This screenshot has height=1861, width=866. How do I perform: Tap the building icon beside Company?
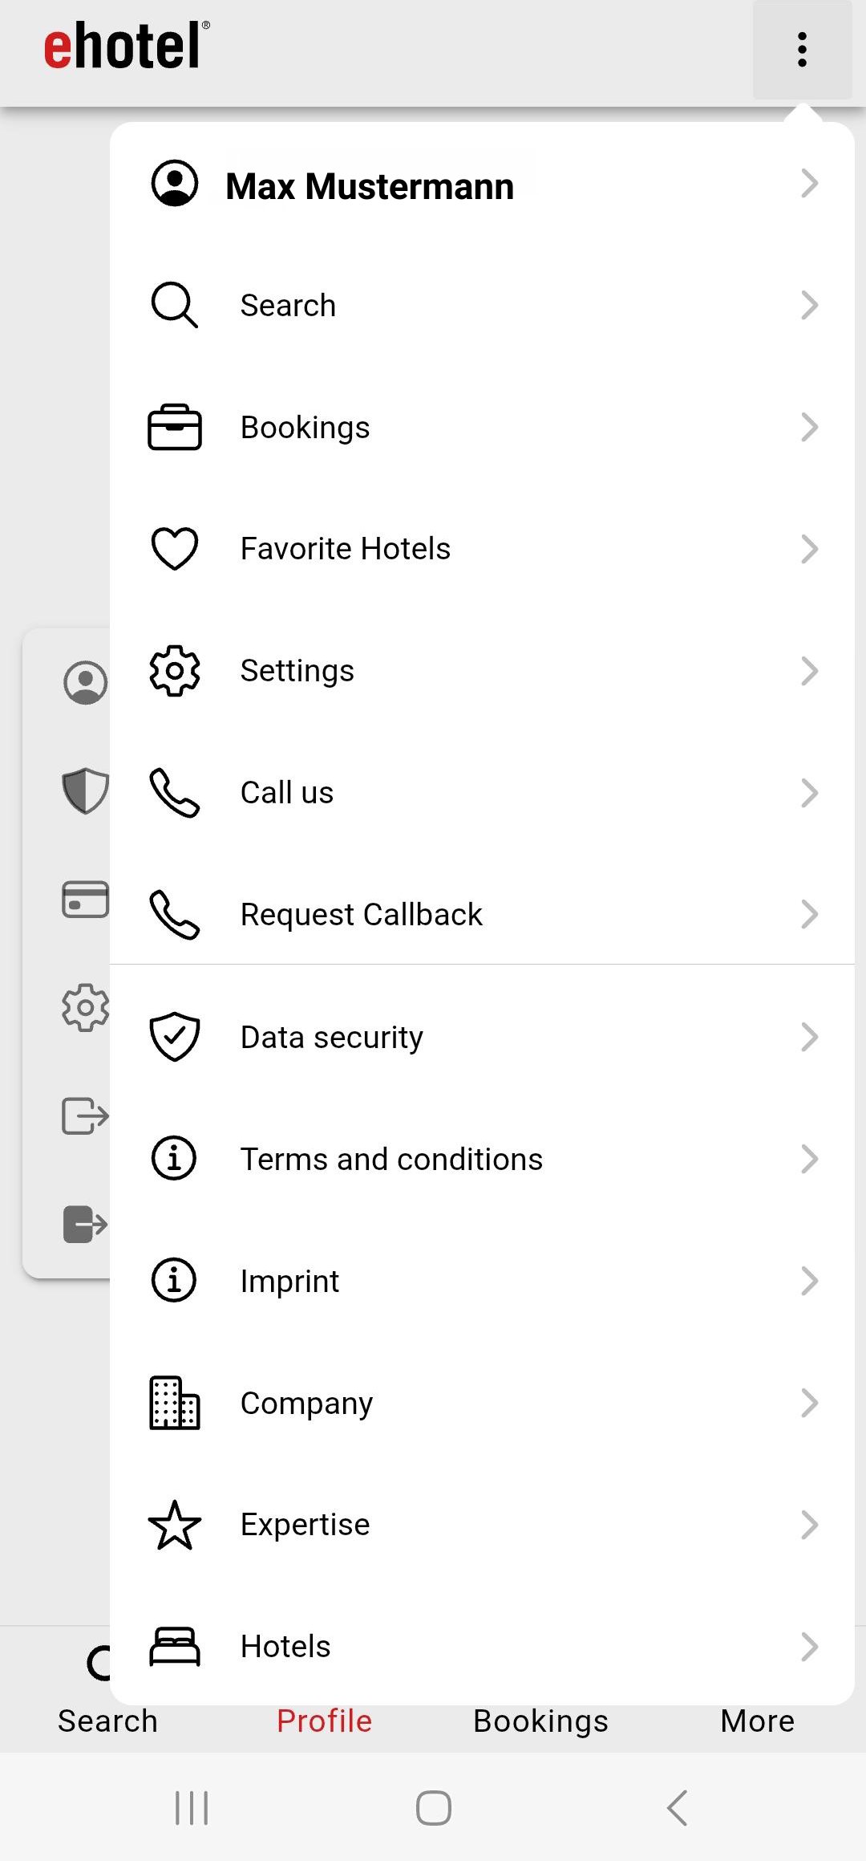[x=174, y=1403]
